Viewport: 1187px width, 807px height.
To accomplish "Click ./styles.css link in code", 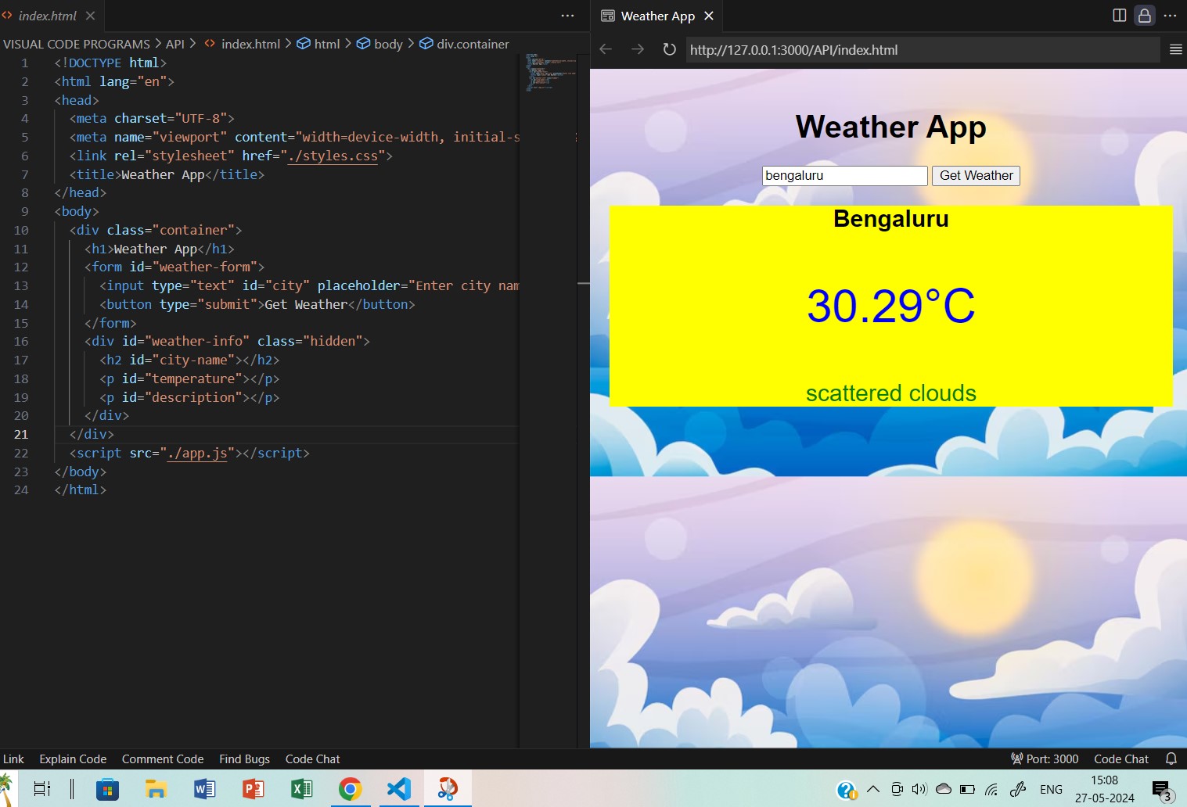I will 333,156.
